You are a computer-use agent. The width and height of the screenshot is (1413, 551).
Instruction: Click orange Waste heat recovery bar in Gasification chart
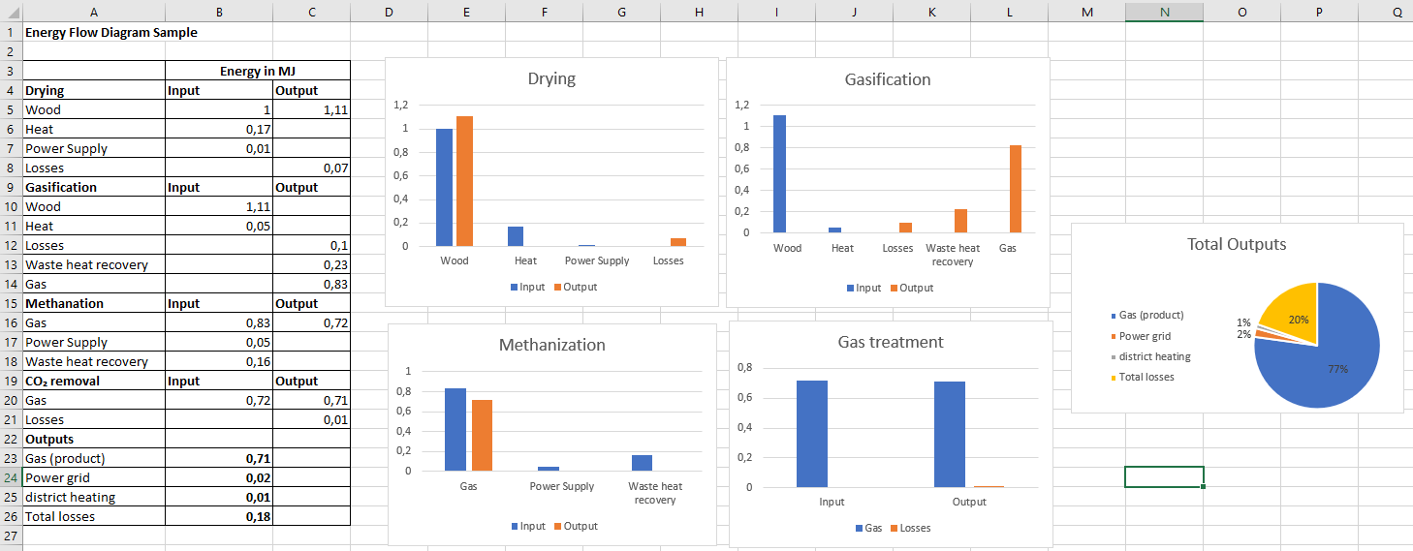click(x=960, y=221)
